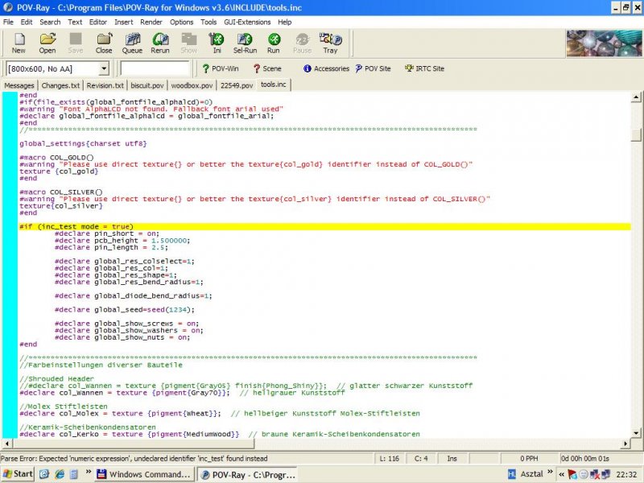Click the 'L: 116' status bar field
The width and height of the screenshot is (644, 483).
(x=389, y=458)
